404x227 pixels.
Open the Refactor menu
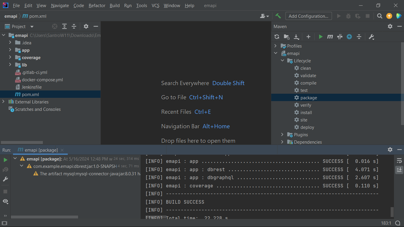click(x=97, y=6)
